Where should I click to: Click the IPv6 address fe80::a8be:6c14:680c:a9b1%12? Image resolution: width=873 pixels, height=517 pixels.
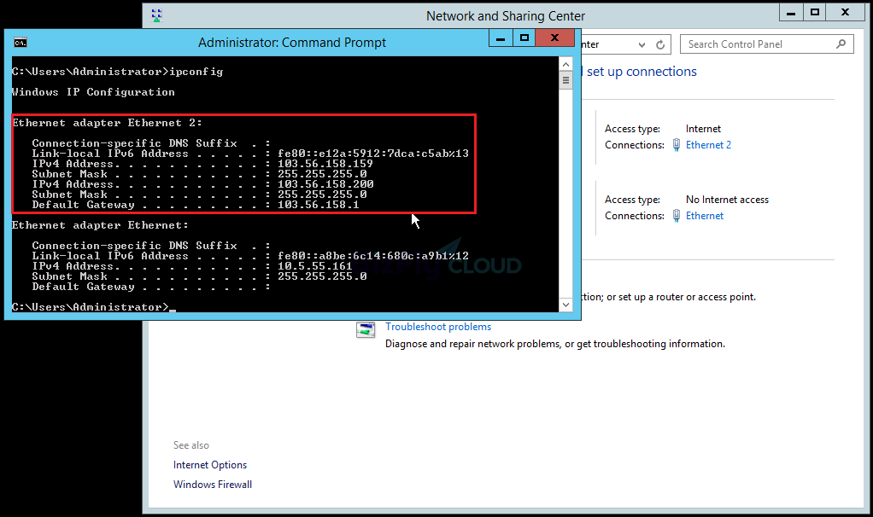(x=373, y=256)
